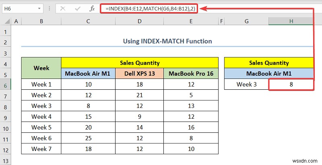
Task: Click the 'MacBook Pro 16' header cell
Action: pos(191,74)
